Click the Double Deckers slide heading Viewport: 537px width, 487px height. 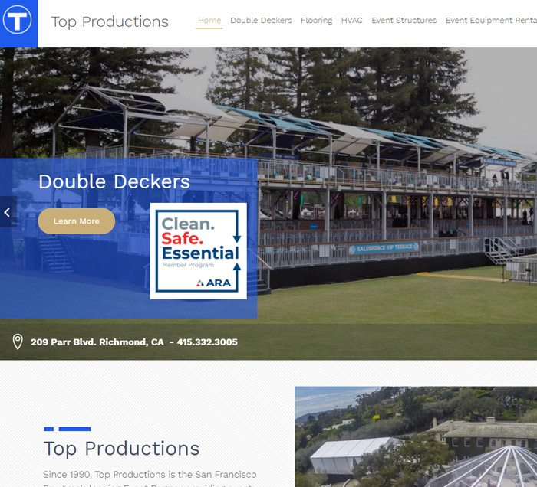pos(114,181)
